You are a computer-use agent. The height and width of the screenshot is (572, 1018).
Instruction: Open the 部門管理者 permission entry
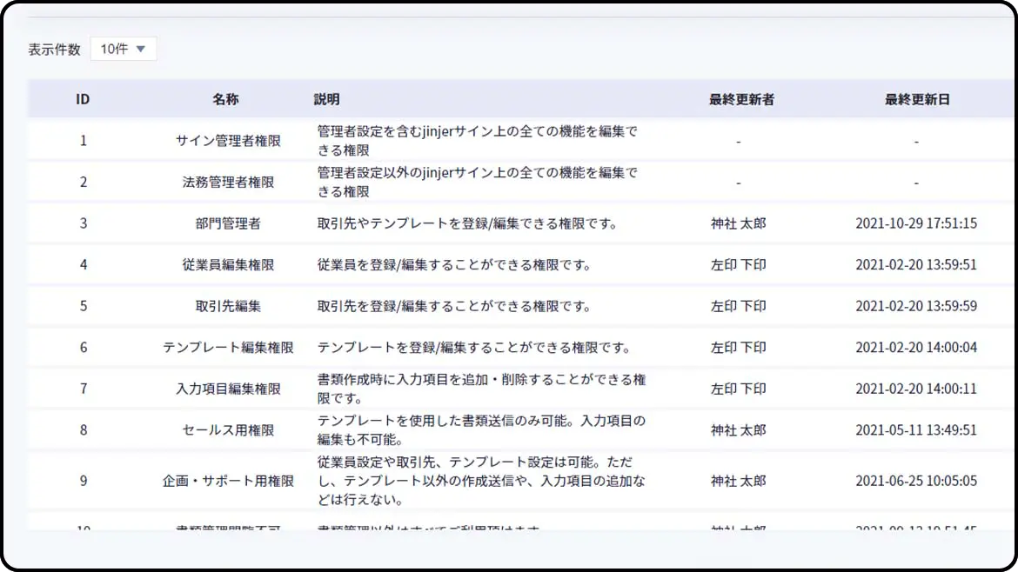tap(228, 223)
